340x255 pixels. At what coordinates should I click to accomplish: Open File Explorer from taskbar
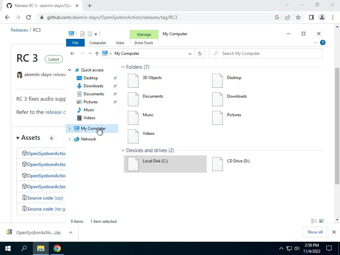41,248
